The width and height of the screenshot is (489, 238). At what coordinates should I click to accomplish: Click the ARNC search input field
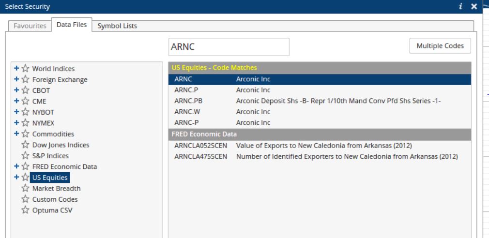pyautogui.click(x=229, y=47)
